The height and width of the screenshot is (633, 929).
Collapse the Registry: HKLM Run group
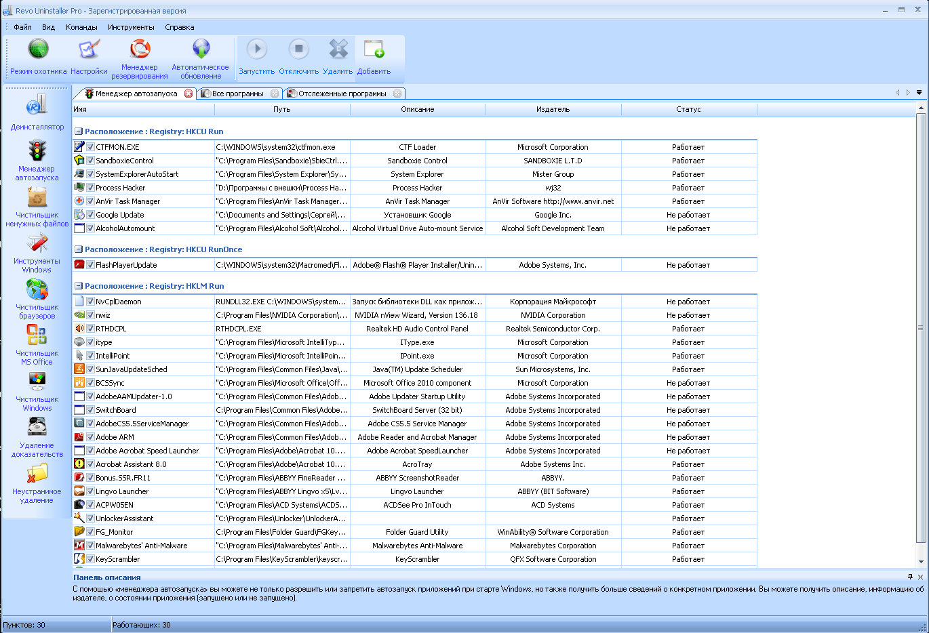click(x=78, y=286)
